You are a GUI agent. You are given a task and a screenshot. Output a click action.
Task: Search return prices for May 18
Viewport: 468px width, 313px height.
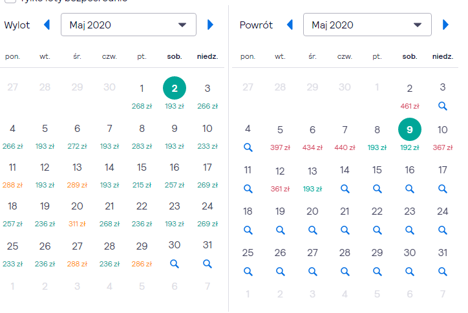point(248,230)
